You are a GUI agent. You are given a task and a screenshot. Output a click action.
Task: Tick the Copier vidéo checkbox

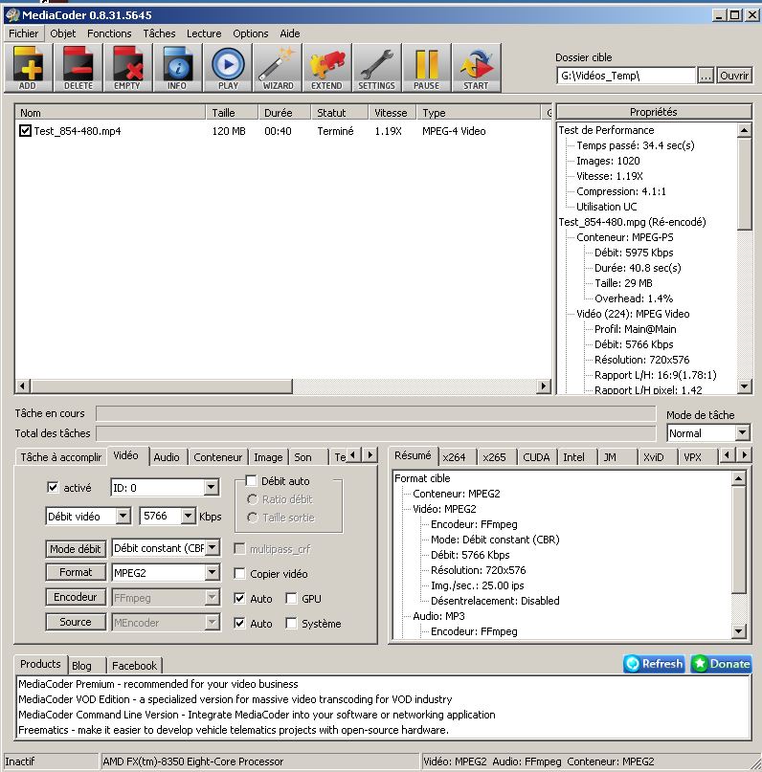pyautogui.click(x=240, y=574)
